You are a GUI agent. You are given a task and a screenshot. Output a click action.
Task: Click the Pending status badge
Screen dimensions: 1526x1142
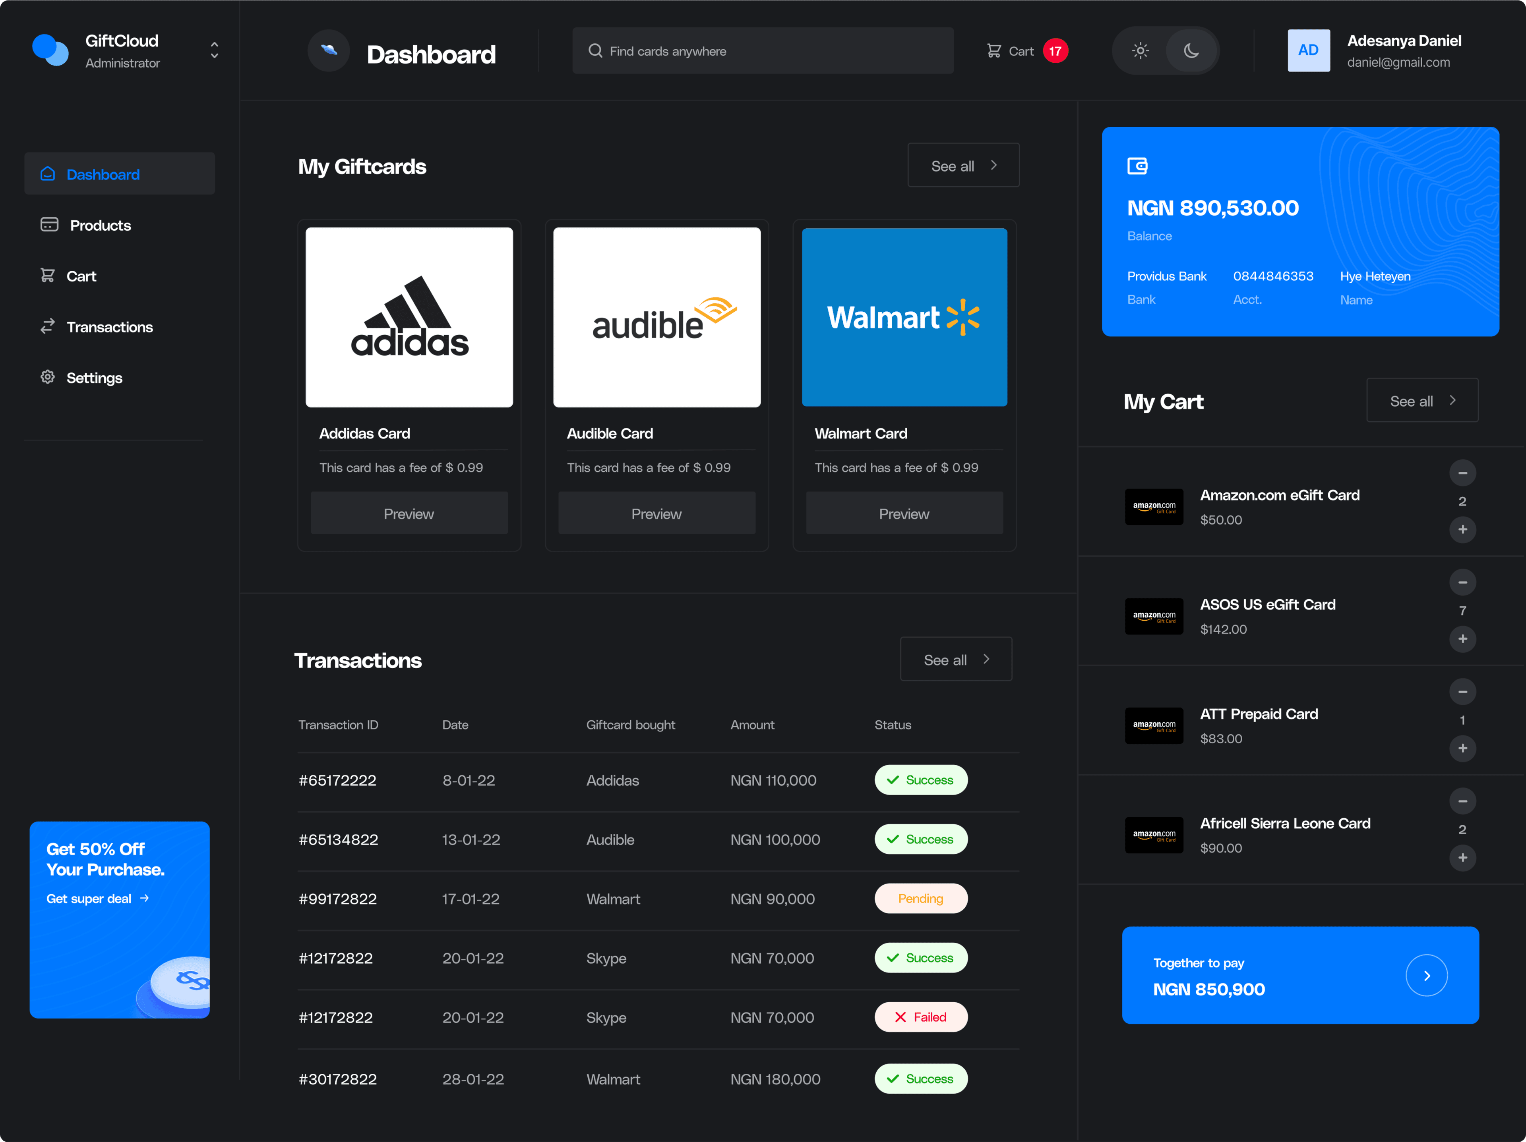pyautogui.click(x=921, y=899)
